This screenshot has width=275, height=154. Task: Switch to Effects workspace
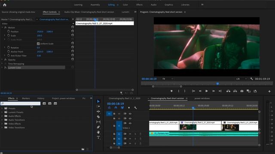(139, 5)
